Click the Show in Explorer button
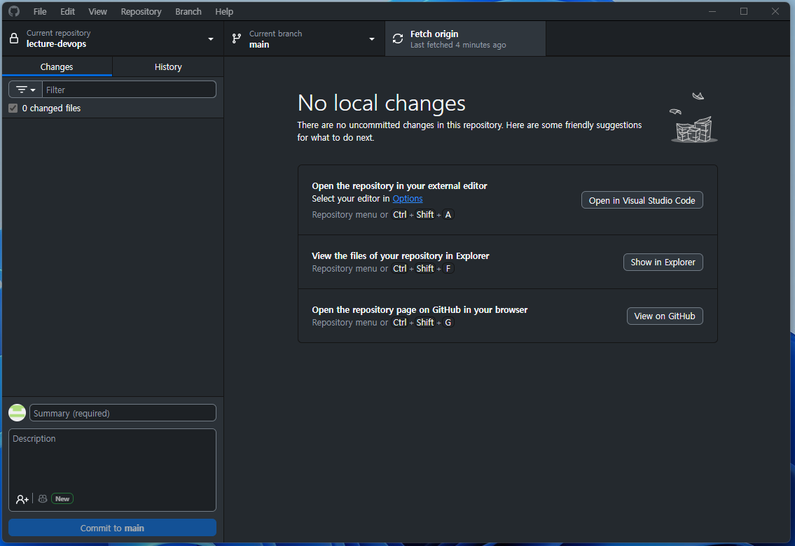The width and height of the screenshot is (795, 546). pyautogui.click(x=663, y=262)
